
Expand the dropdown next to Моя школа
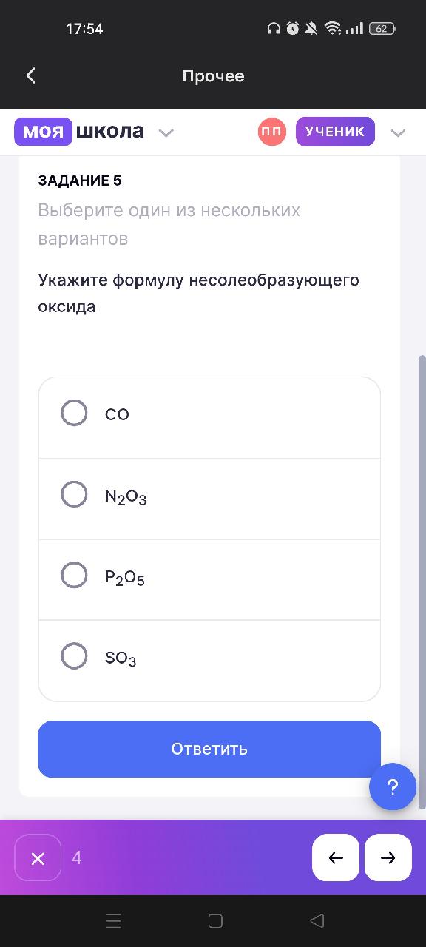point(166,133)
